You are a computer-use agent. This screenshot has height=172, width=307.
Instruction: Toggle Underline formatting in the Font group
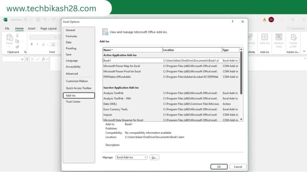[x=43, y=44]
